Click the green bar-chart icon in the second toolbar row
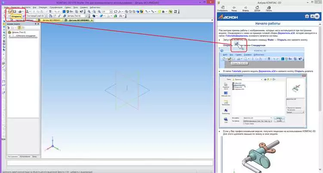This screenshot has width=323, height=173. (x=115, y=16)
